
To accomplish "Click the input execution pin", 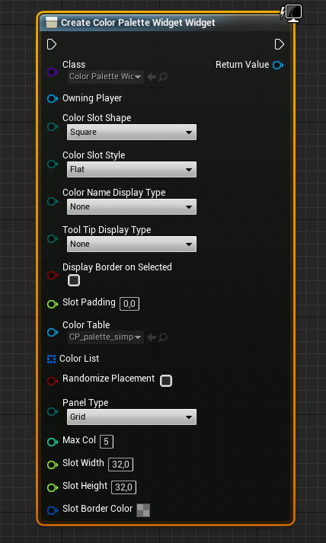I will click(x=52, y=44).
